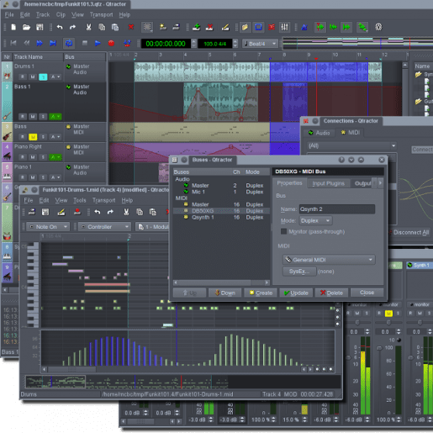Select the Qsynth 1 MIDI bus row
This screenshot has width=433, height=433.
(x=221, y=217)
